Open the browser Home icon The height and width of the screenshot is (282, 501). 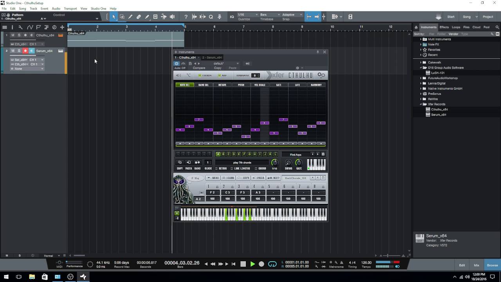coord(416,27)
